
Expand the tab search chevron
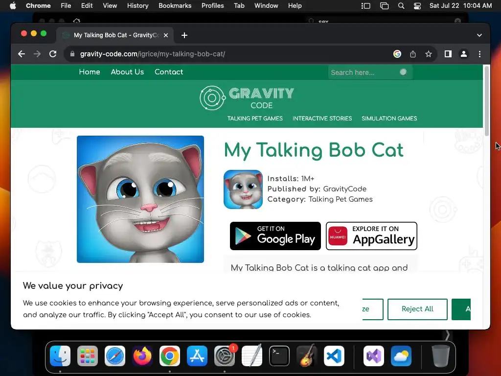click(479, 35)
